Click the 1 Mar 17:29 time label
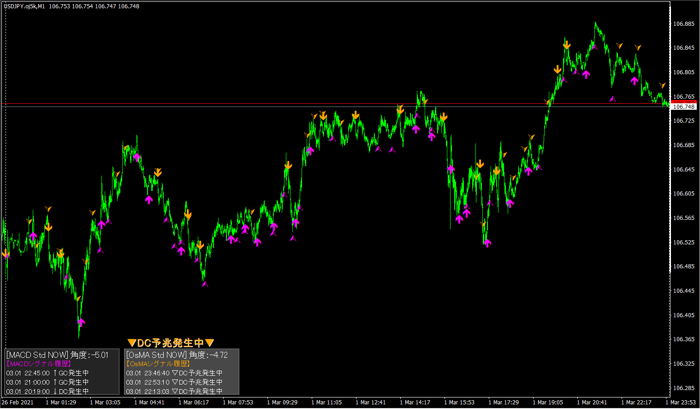Viewport: 700px width, 409px height. (504, 403)
